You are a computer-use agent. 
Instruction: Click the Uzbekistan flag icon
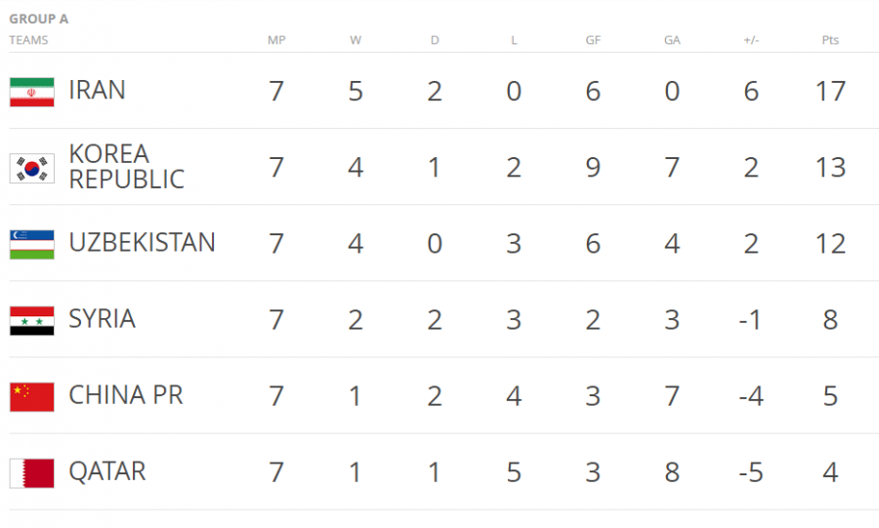31,244
